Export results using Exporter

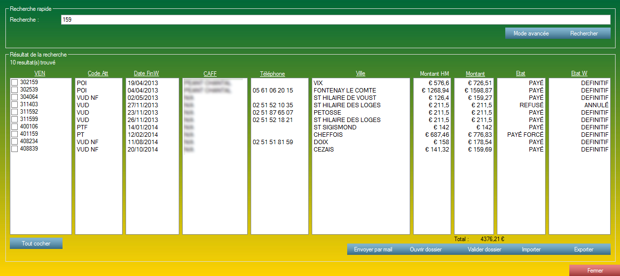[x=584, y=249]
